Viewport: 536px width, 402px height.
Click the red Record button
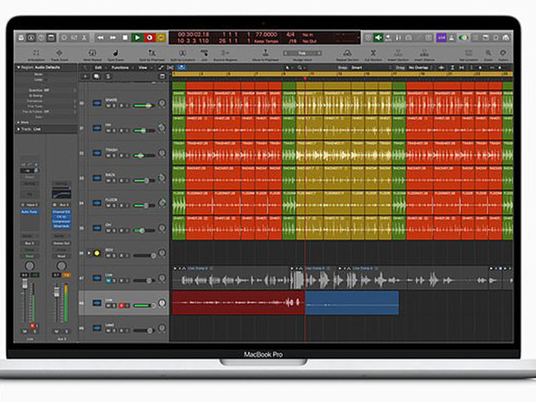click(149, 38)
